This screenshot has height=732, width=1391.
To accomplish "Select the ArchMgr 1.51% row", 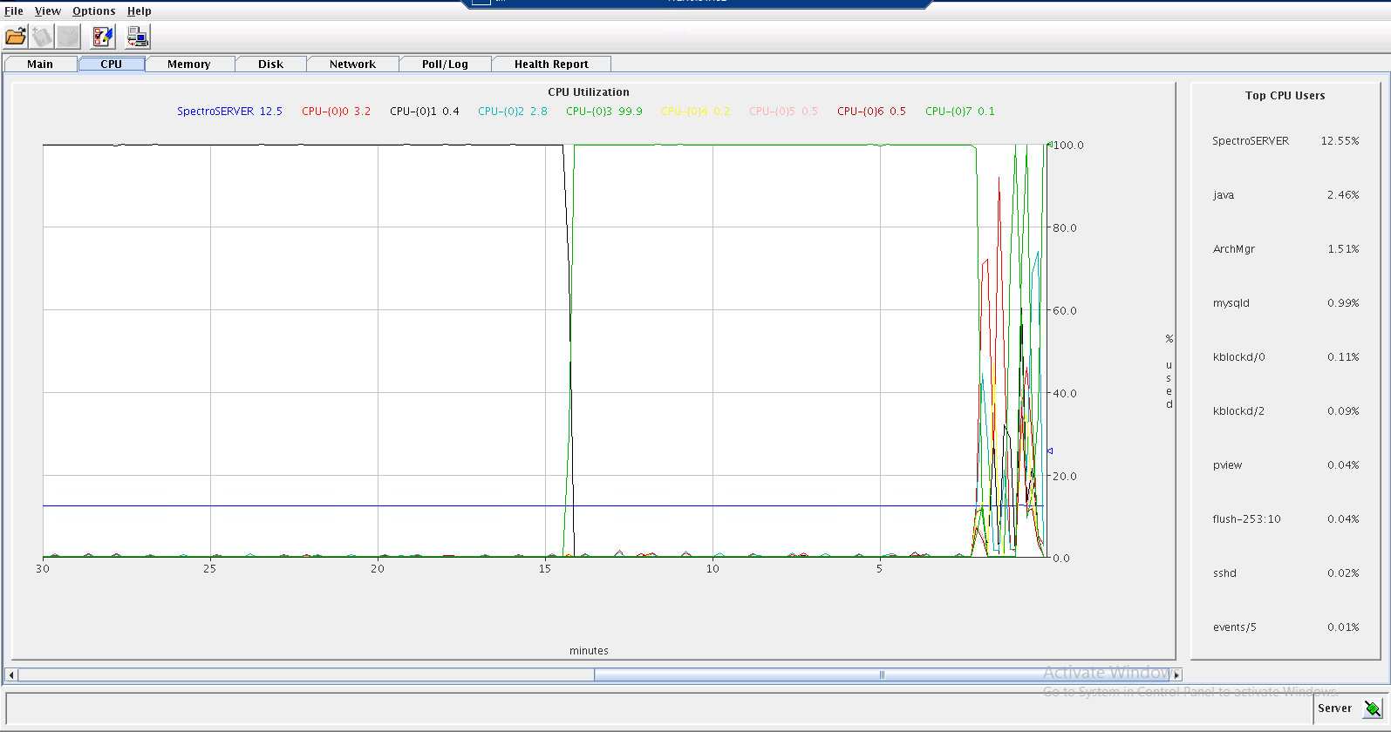I will click(x=1285, y=249).
